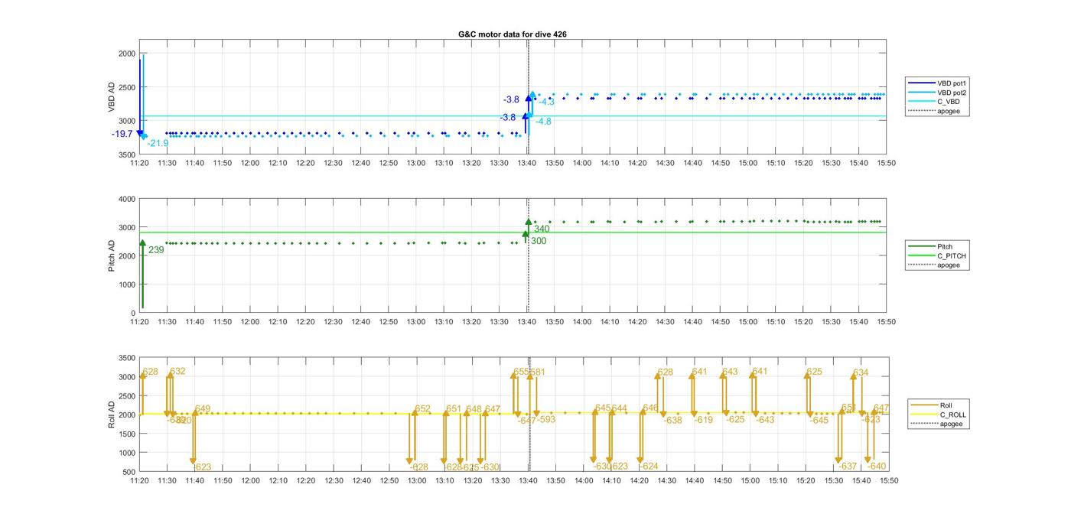Click the "Roll AD" y-axis label

(112, 414)
